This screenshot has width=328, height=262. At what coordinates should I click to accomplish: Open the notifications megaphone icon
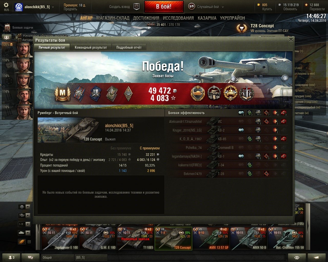point(316,257)
